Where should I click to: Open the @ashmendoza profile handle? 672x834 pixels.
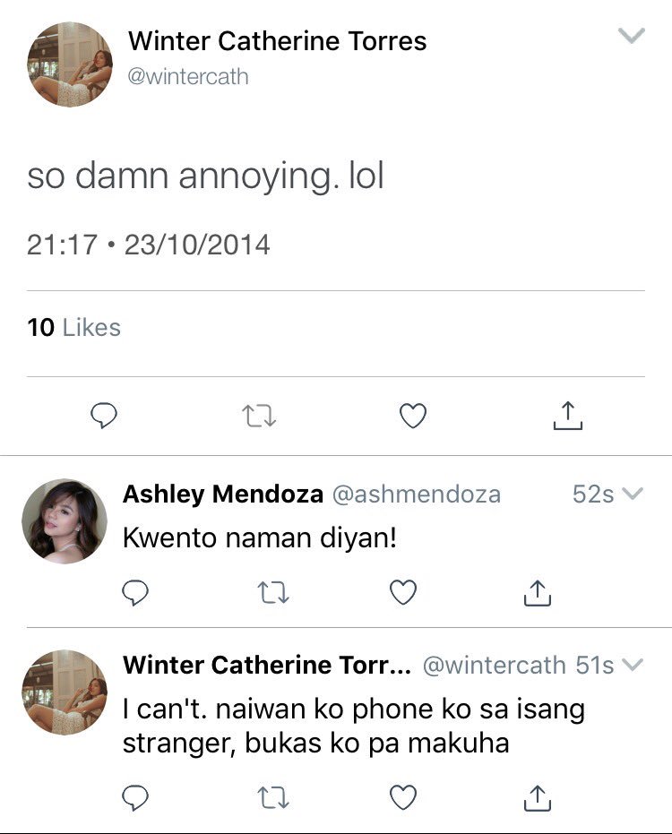coord(417,494)
